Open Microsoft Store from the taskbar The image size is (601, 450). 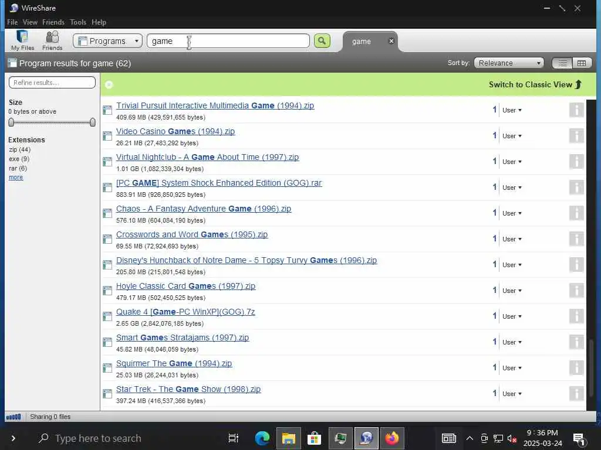[x=315, y=438]
